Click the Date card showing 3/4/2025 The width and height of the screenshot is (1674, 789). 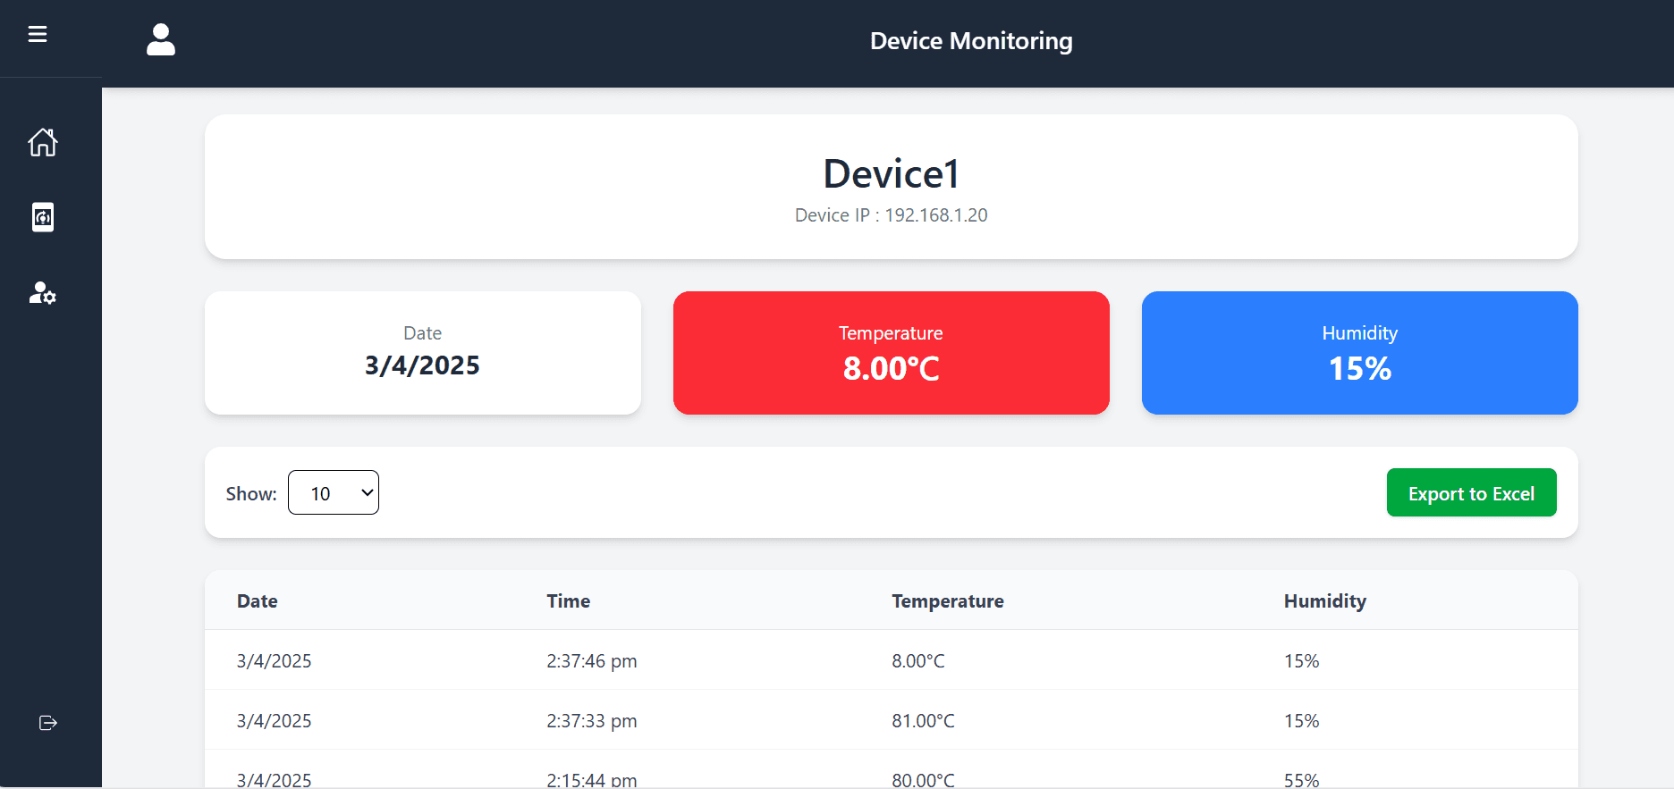click(423, 353)
